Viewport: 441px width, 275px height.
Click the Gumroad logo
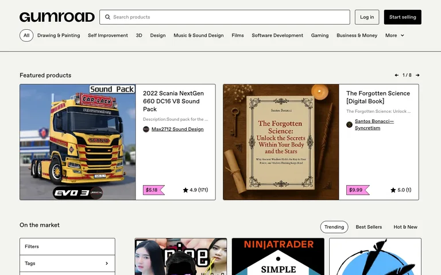pos(57,17)
